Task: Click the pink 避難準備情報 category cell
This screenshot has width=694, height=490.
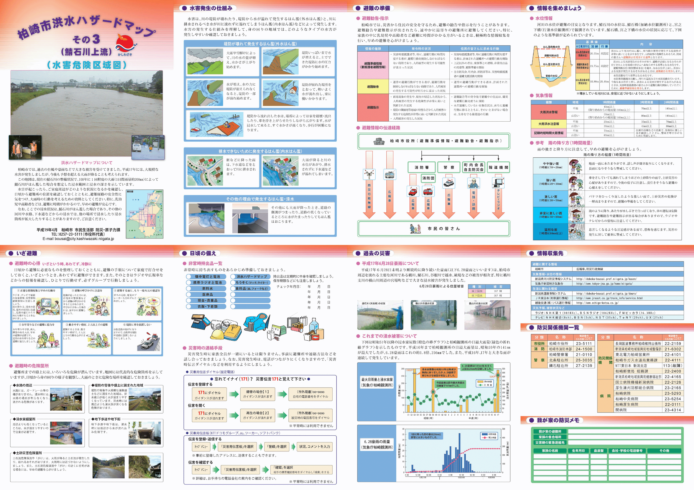Action: 373,65
